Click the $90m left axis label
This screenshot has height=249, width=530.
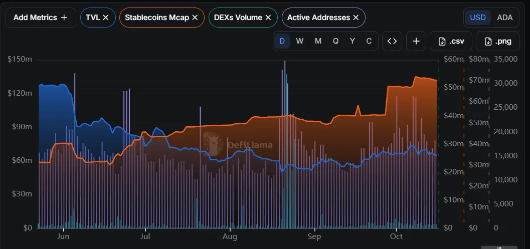[x=22, y=127]
